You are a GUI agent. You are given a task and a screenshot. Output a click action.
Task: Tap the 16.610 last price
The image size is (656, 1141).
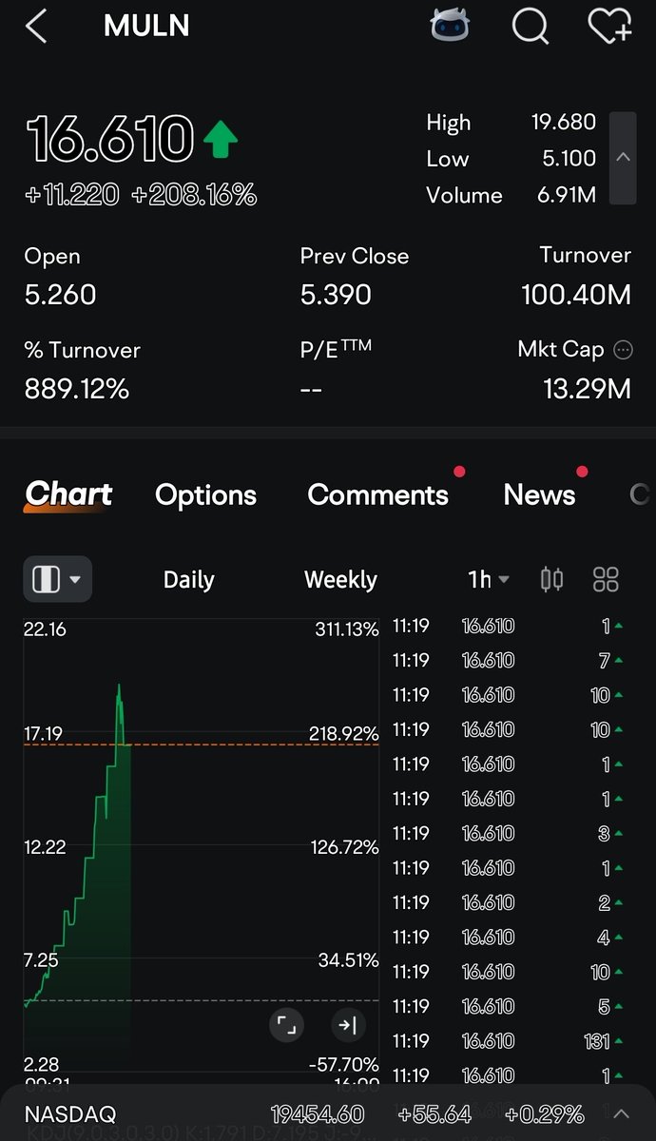coord(110,139)
